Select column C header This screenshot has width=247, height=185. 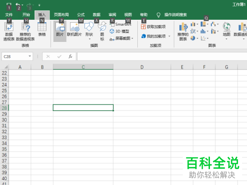pyautogui.click(x=83, y=67)
